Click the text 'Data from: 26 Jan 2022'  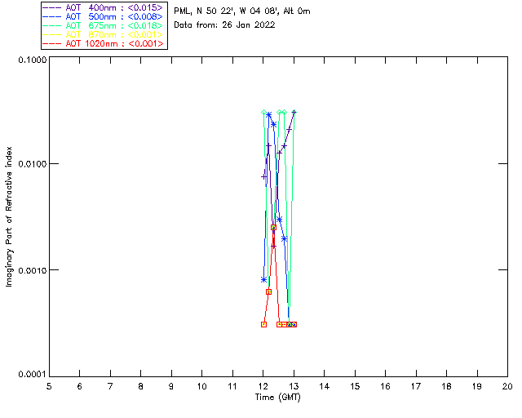tap(224, 24)
